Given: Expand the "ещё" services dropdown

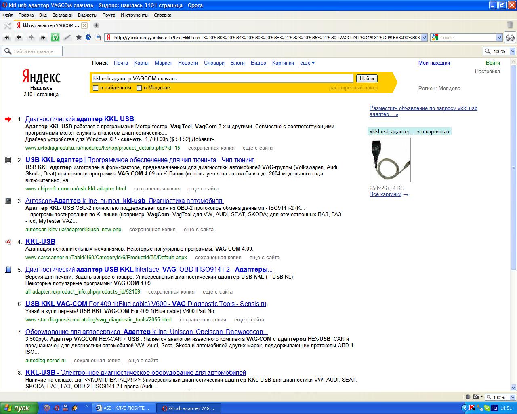Looking at the screenshot, I should (x=307, y=63).
